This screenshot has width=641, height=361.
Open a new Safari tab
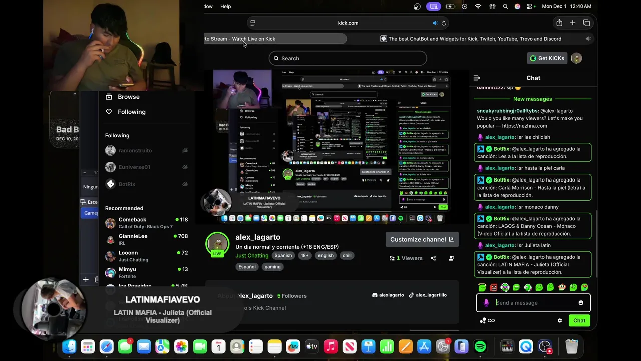pos(573,23)
